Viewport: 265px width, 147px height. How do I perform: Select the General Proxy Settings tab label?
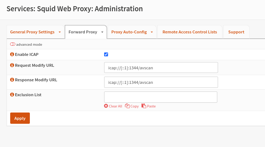pos(32,32)
